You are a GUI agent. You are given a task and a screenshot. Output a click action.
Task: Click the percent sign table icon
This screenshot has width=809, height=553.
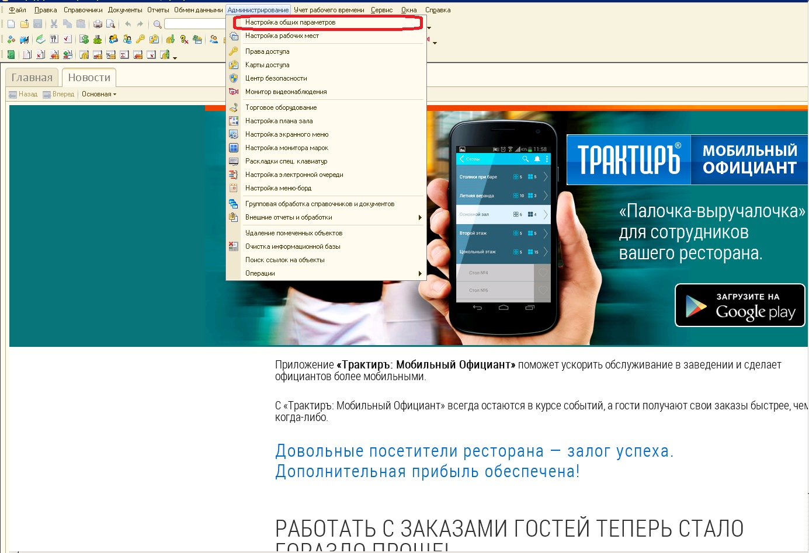click(110, 54)
